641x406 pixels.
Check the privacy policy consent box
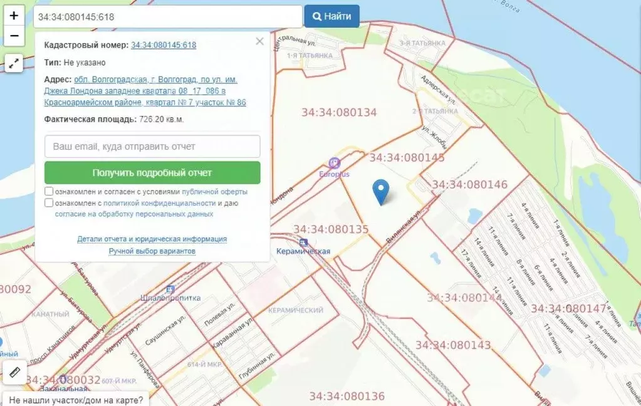(49, 203)
